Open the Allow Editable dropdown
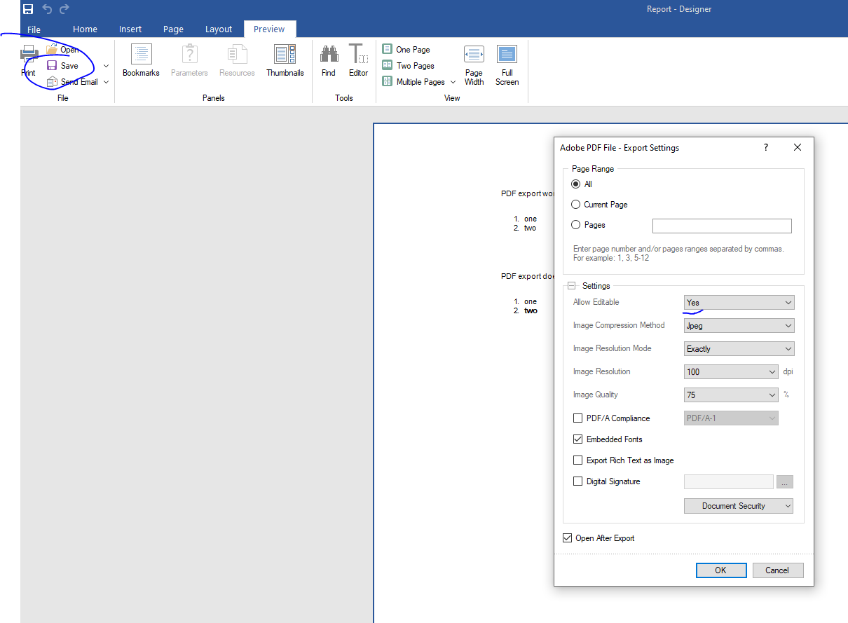Viewport: 848px width, 623px height. [x=739, y=303]
